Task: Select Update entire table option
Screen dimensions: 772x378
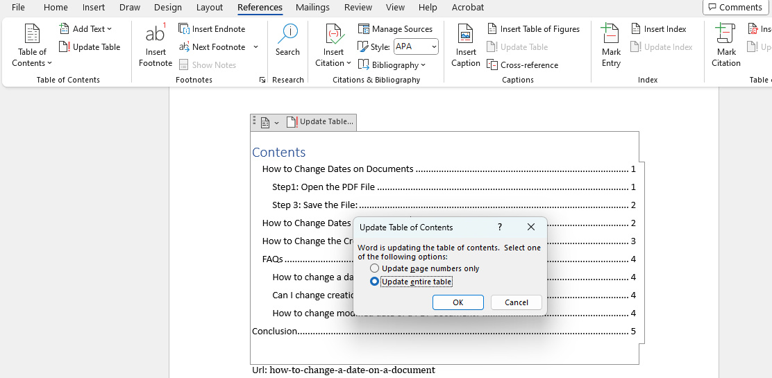Action: click(x=412, y=282)
